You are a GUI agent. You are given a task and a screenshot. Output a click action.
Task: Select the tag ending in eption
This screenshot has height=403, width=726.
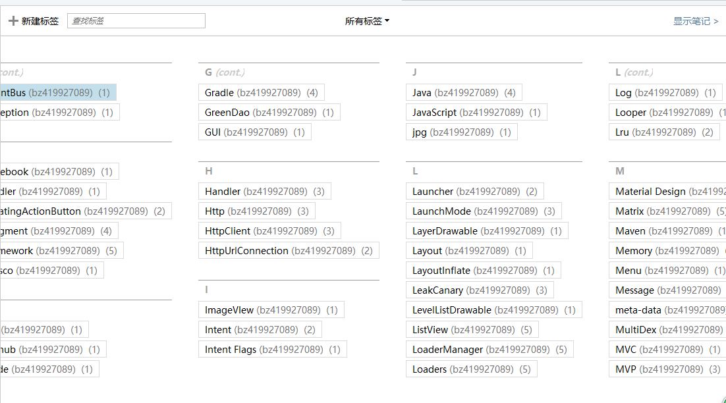60,113
